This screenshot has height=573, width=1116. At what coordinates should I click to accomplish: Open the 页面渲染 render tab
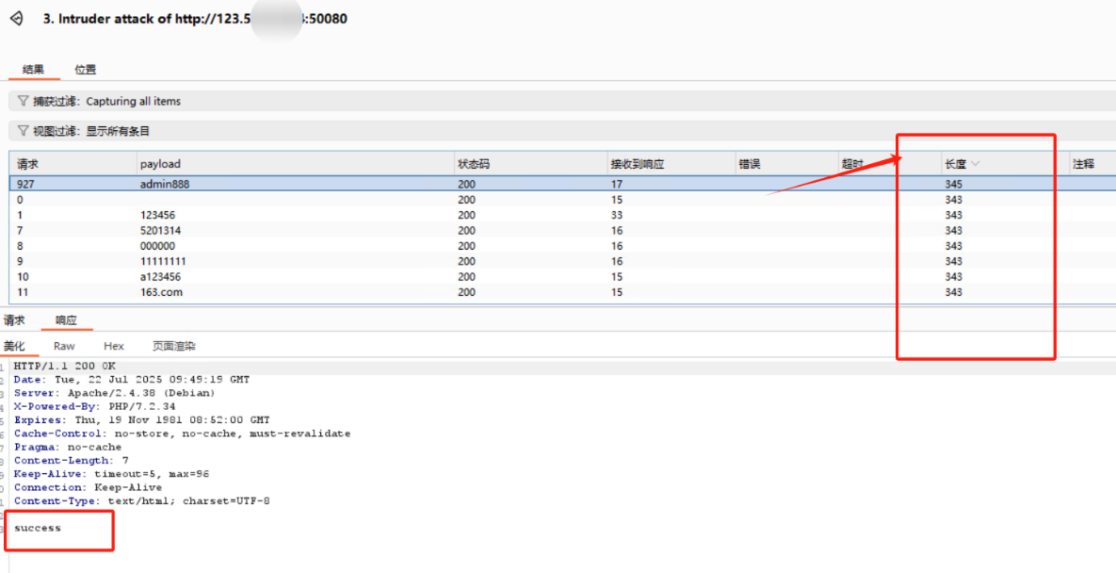point(174,346)
